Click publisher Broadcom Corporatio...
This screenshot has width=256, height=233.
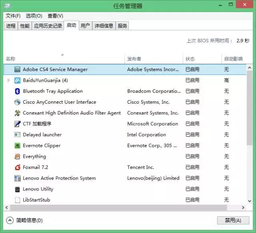click(154, 91)
